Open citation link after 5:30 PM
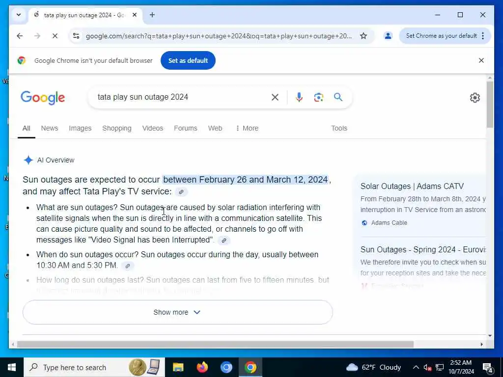This screenshot has width=503, height=377. click(x=128, y=266)
